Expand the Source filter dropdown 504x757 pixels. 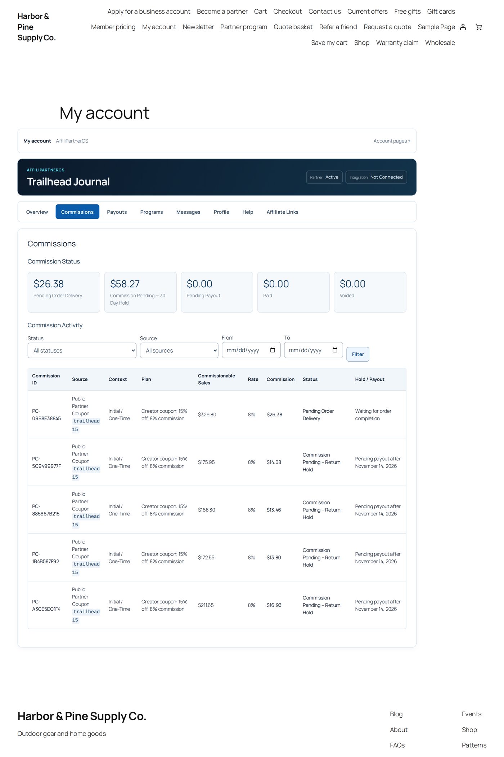179,350
